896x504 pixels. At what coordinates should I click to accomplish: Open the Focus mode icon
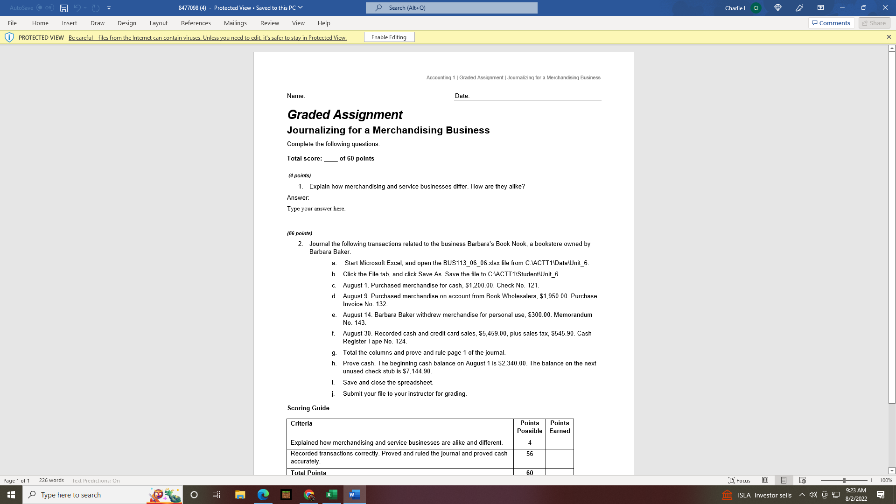pyautogui.click(x=740, y=480)
